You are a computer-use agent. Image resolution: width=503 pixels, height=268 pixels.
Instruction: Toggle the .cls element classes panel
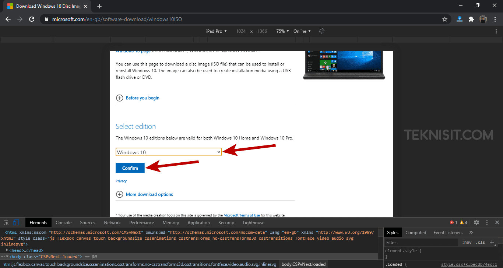(x=480, y=242)
